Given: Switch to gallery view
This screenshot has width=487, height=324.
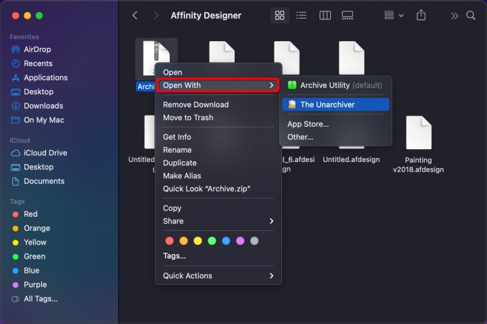Looking at the screenshot, I should pyautogui.click(x=347, y=16).
